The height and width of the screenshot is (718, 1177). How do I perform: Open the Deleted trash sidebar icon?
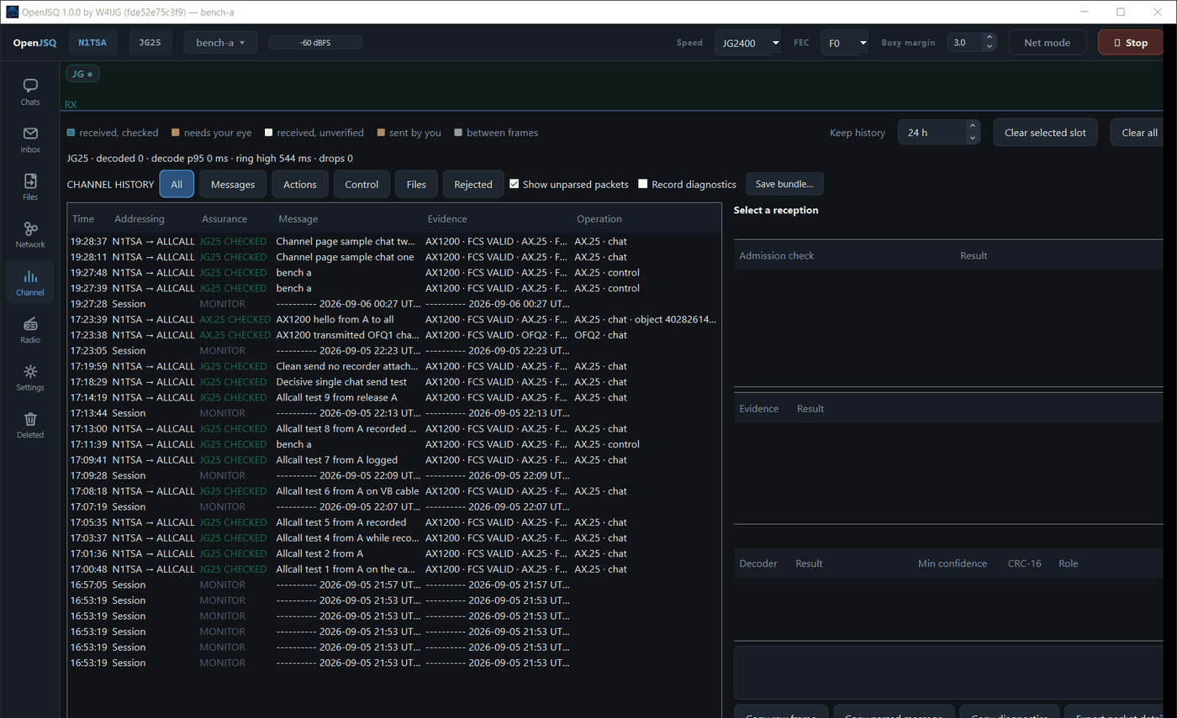(30, 425)
